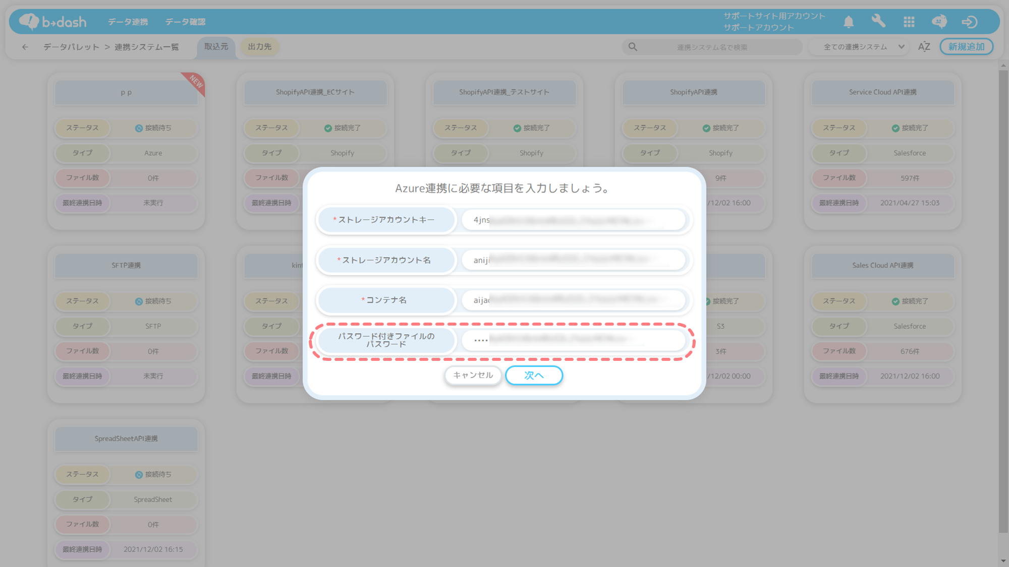Open the apps grid menu
Viewport: 1009px width, 567px height.
[909, 22]
